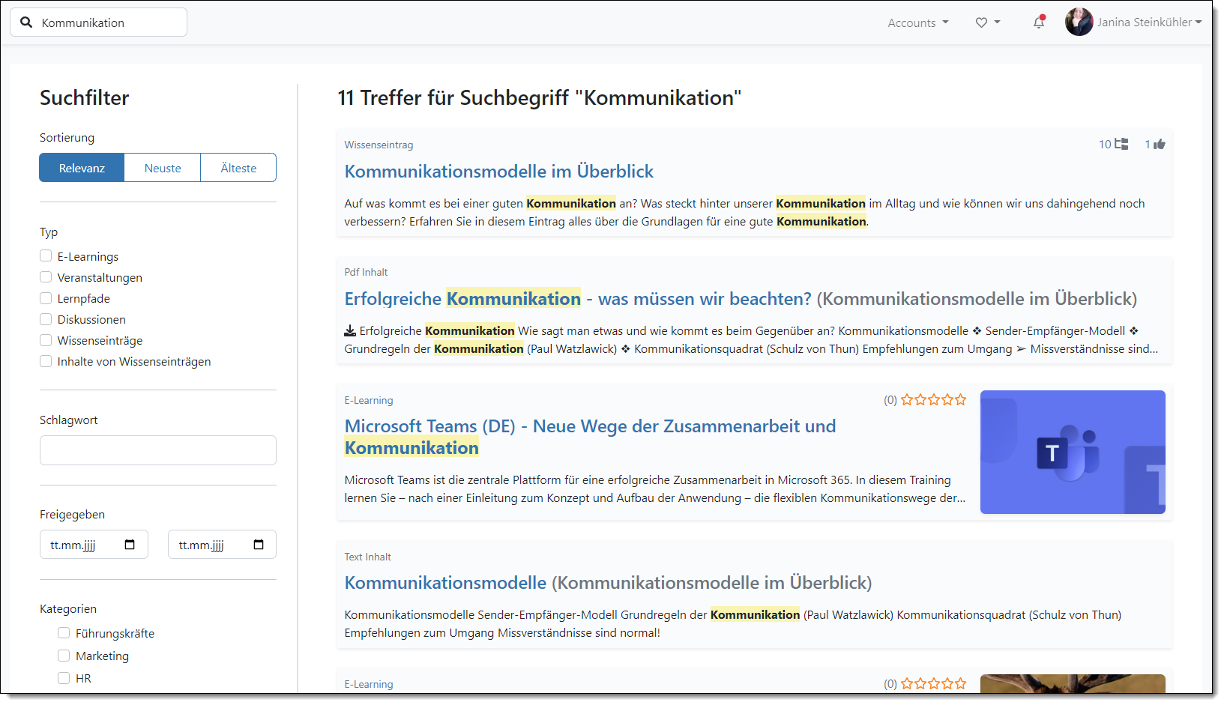
Task: Enable the E-Learnings type filter
Action: [45, 255]
